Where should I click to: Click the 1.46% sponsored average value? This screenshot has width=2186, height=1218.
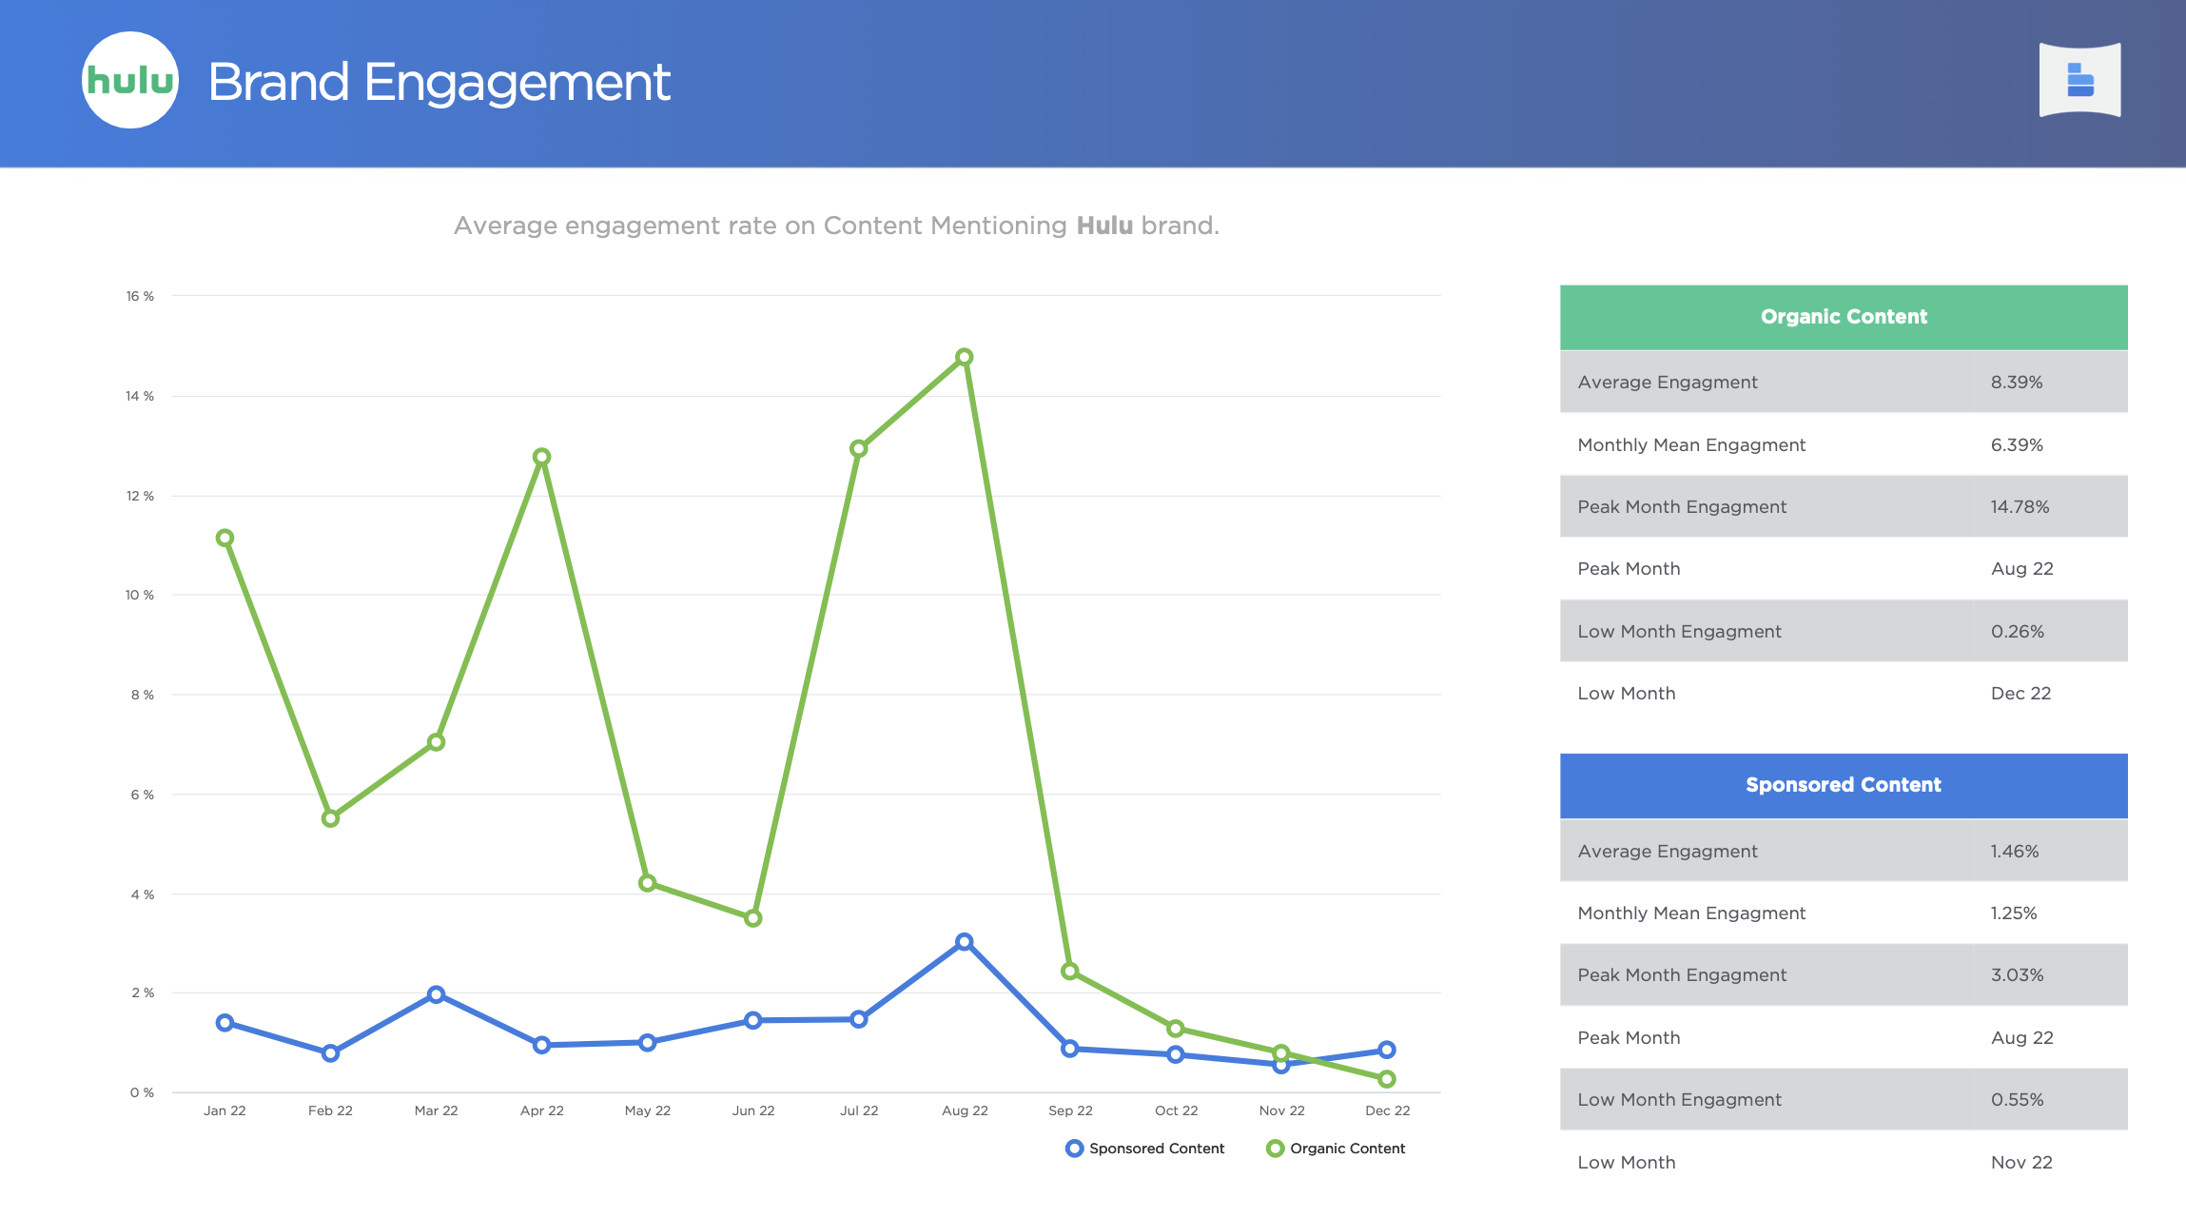[2015, 851]
